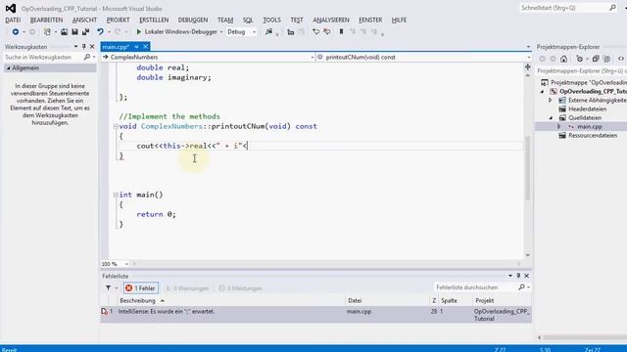Screen dimensions: 627x352
Task: Click the Save All toolbar icon
Action: point(85,32)
